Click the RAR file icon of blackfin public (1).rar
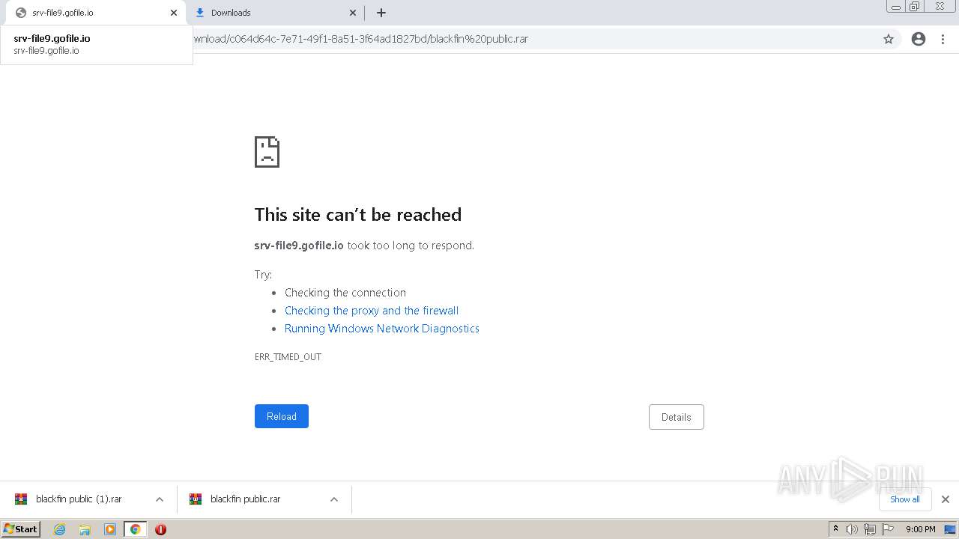 tap(21, 499)
